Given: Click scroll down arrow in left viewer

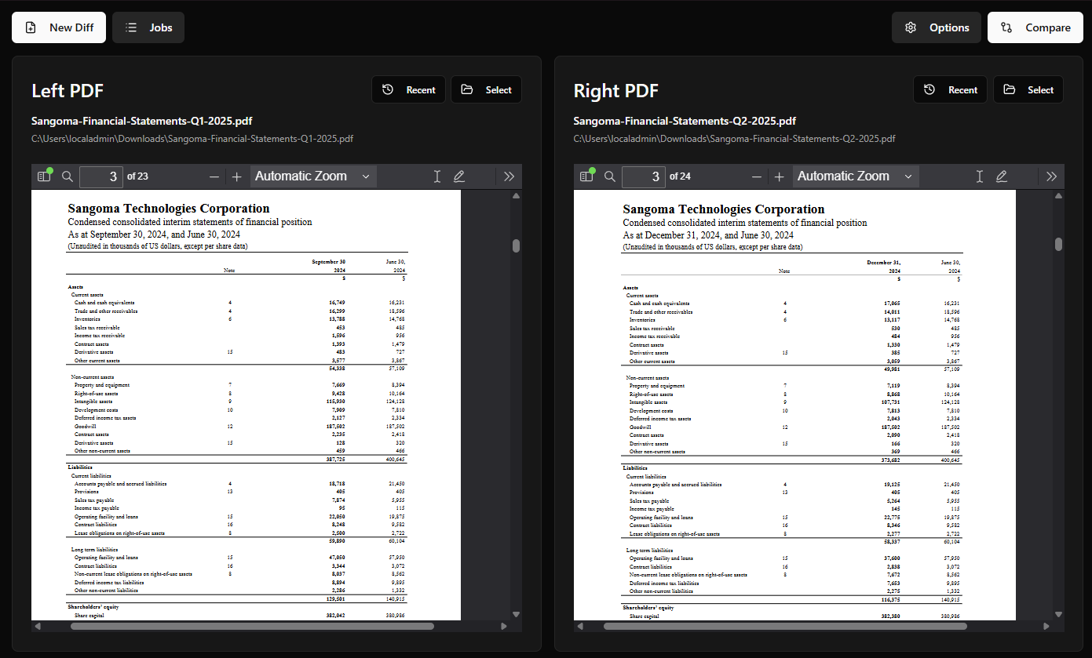Looking at the screenshot, I should pos(516,614).
